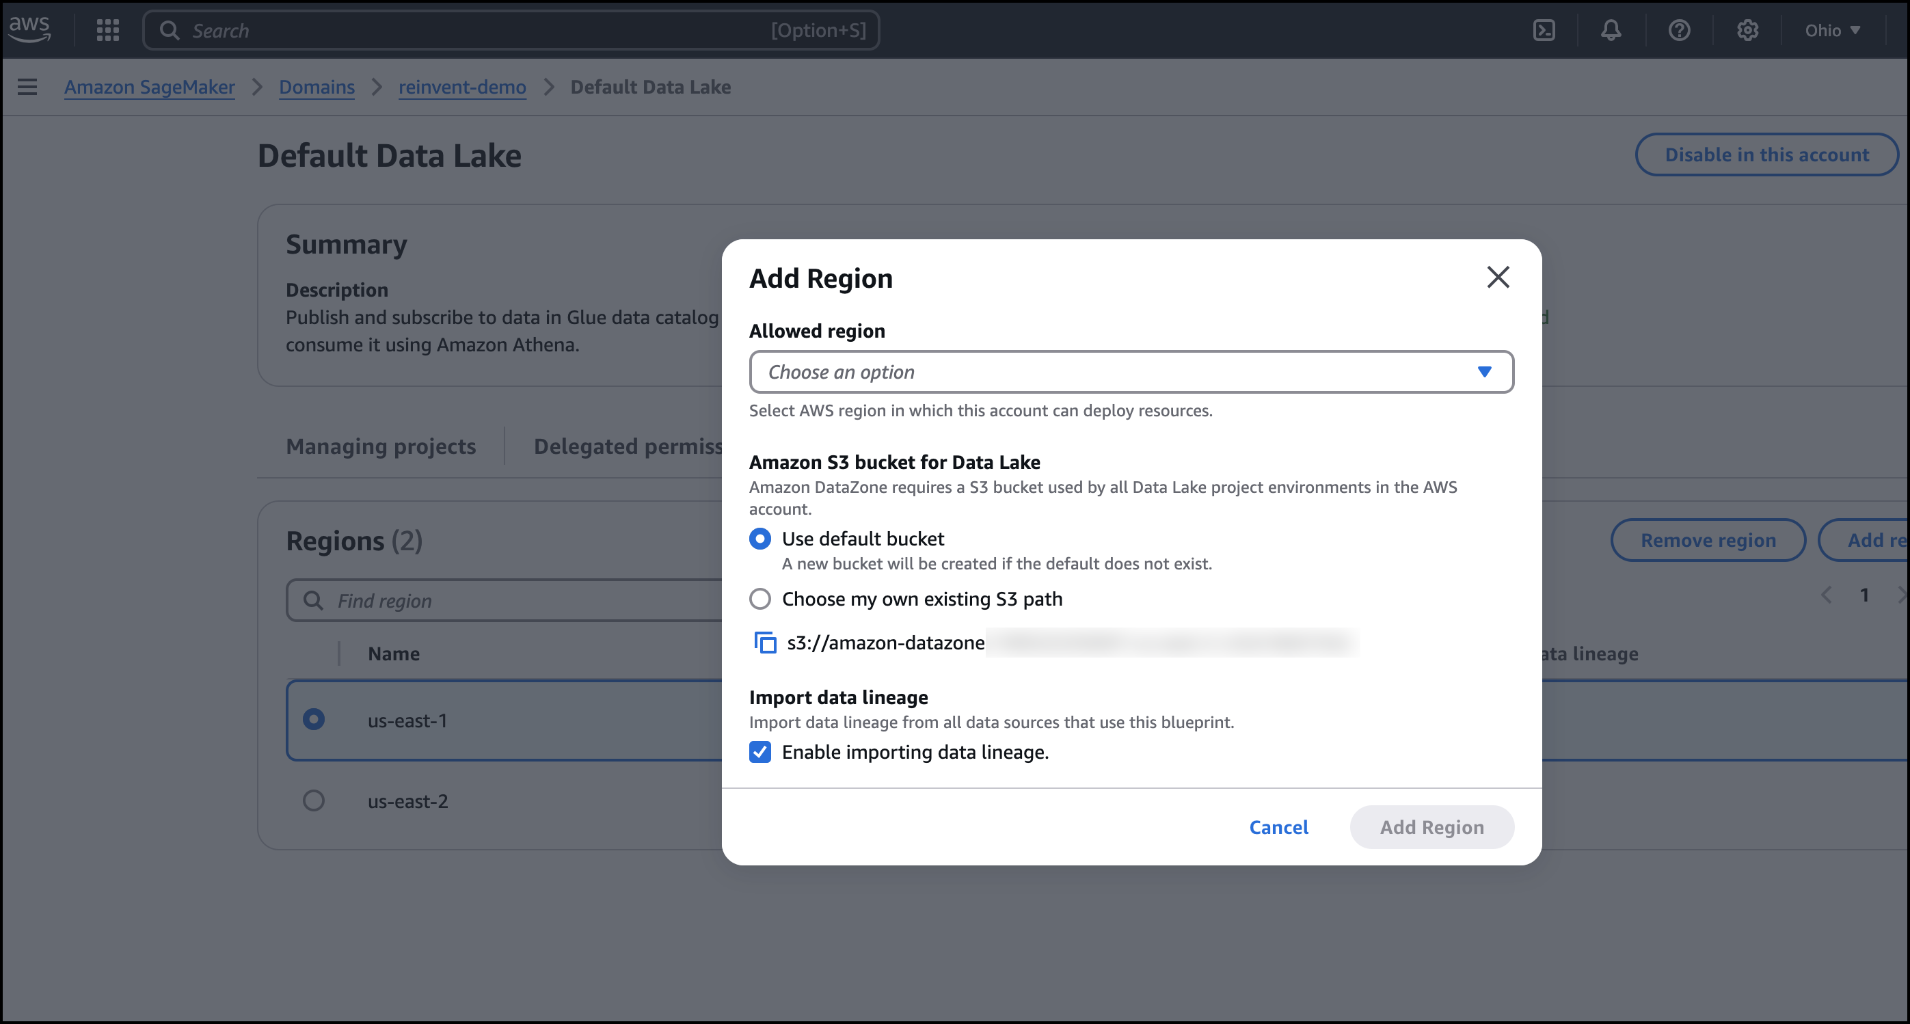Select Use default bucket option
The width and height of the screenshot is (1910, 1024).
pos(760,539)
